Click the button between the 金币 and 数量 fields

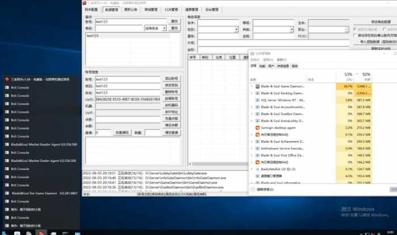click(x=122, y=133)
